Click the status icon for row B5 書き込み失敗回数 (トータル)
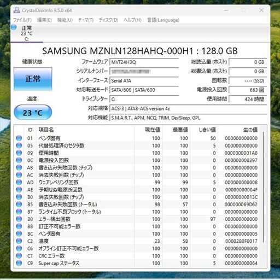 19,205
